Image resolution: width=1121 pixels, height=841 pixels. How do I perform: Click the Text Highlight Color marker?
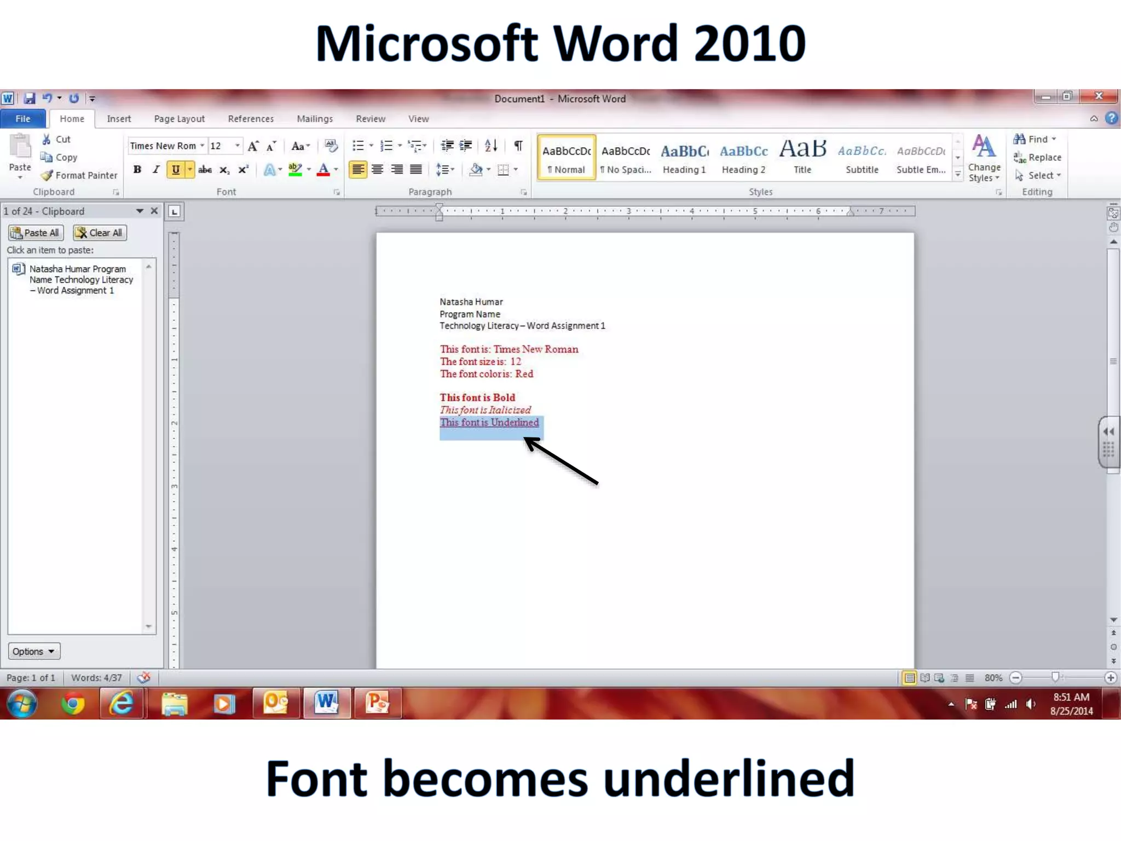click(x=295, y=170)
